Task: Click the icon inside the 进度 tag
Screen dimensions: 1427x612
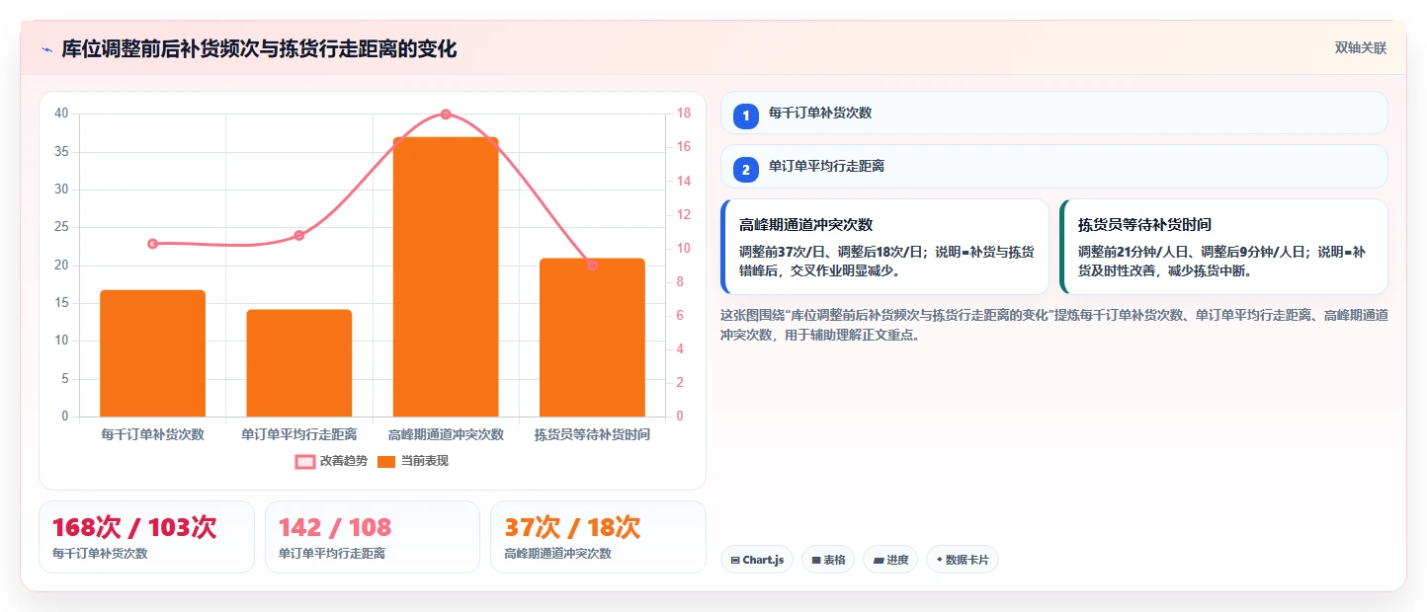Action: click(x=879, y=561)
